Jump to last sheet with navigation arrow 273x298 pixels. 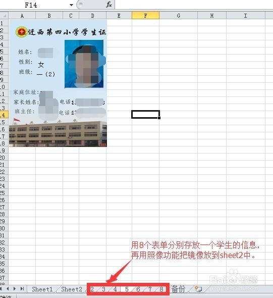click(22, 289)
